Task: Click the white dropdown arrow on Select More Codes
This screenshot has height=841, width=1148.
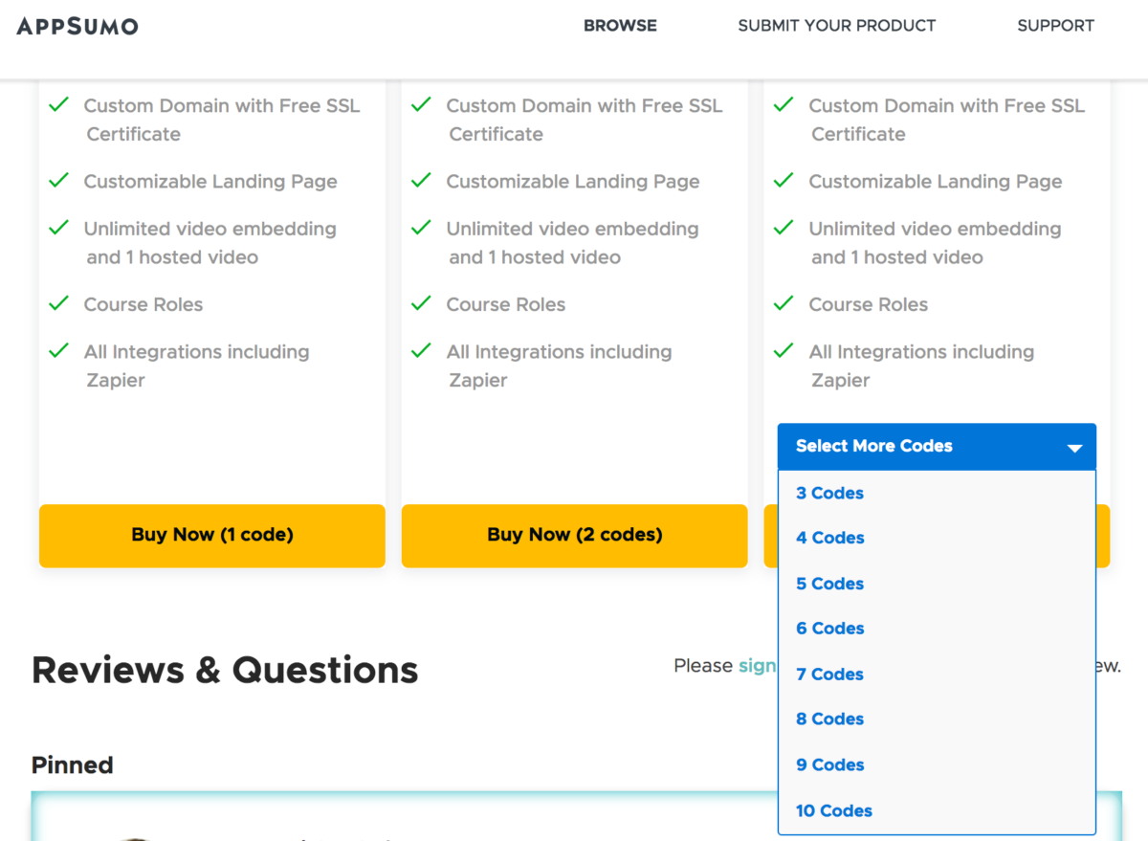Action: [x=1077, y=446]
